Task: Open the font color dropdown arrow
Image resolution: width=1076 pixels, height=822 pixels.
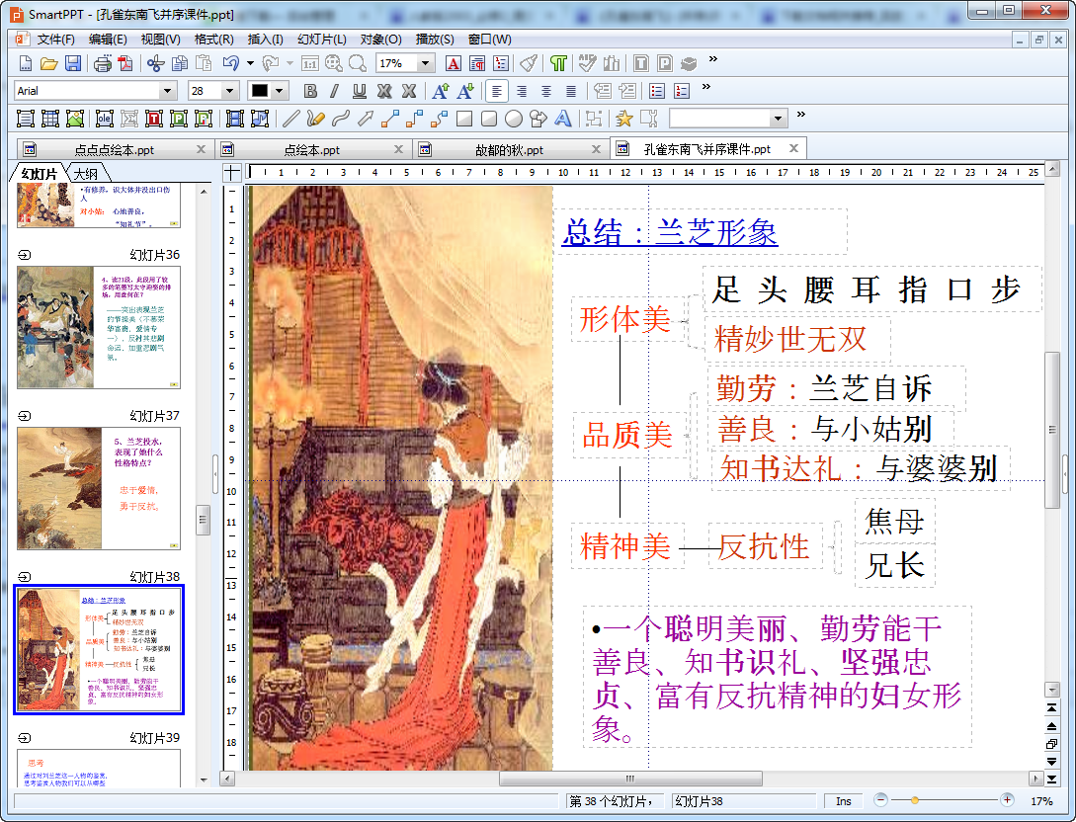Action: click(280, 91)
